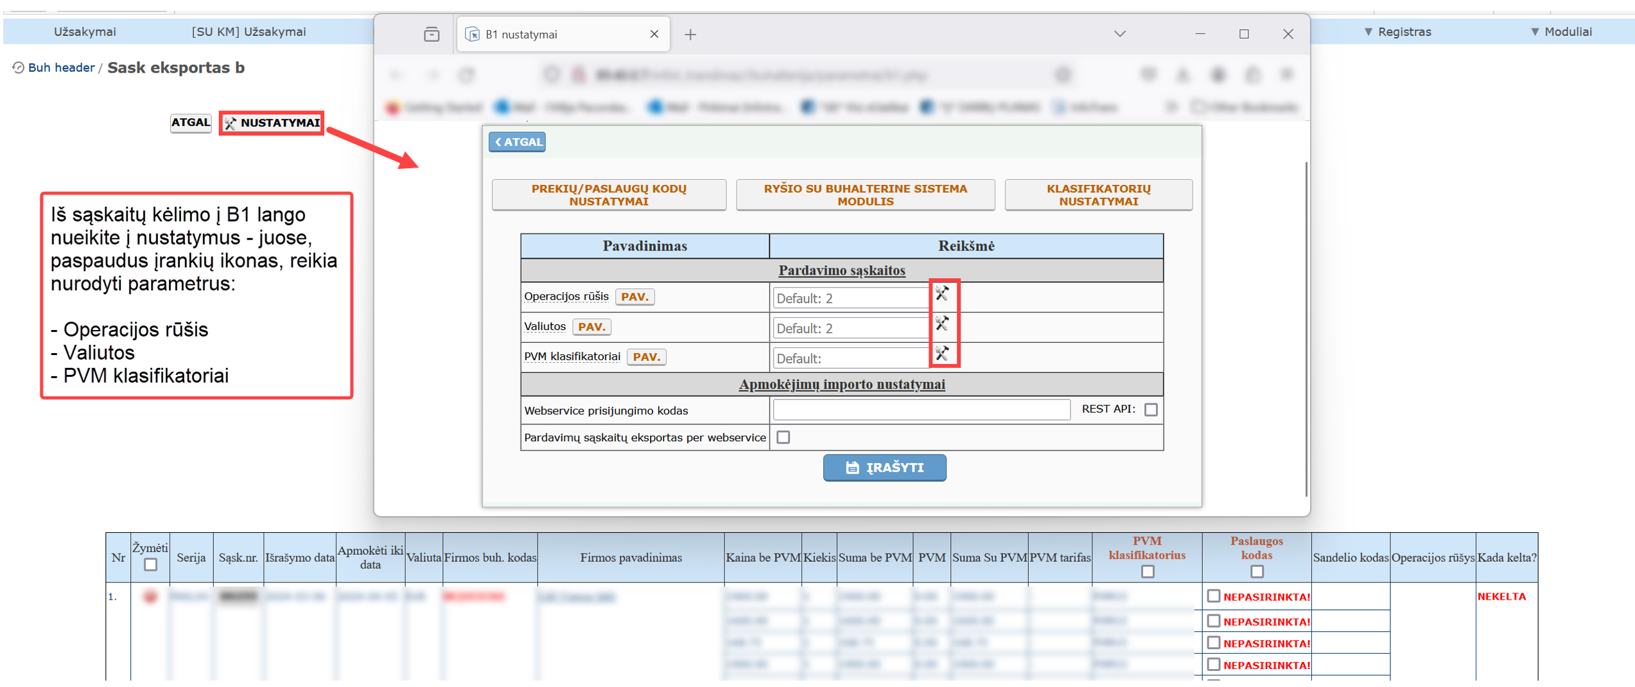Focus the Operacijos rūšis value field

tap(851, 298)
